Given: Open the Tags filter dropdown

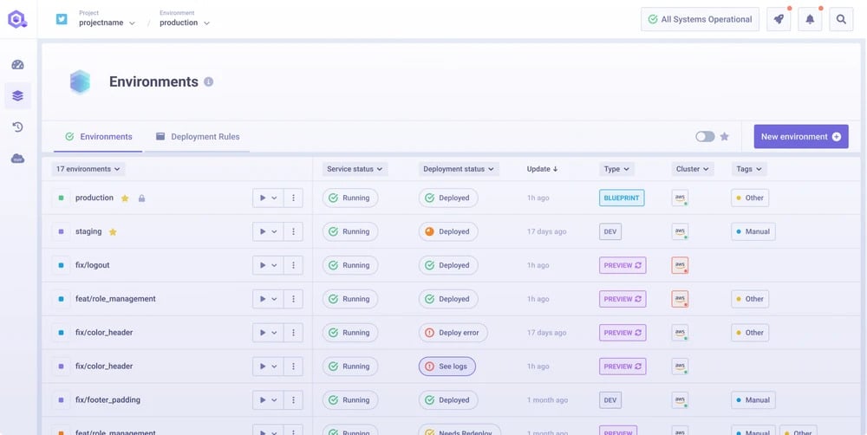Looking at the screenshot, I should [749, 169].
